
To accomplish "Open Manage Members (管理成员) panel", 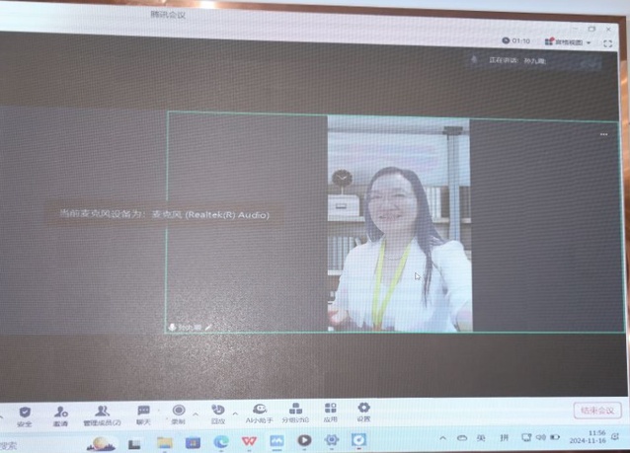I will pos(102,414).
